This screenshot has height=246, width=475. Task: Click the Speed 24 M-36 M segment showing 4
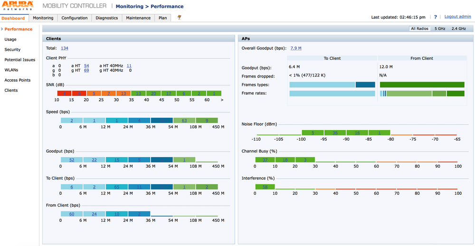[x=139, y=121]
